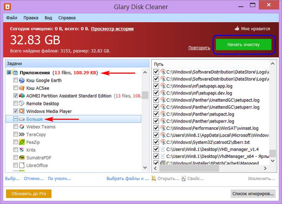The image size is (282, 204).
Task: Click the Google Earth icon in task list
Action: point(22,80)
